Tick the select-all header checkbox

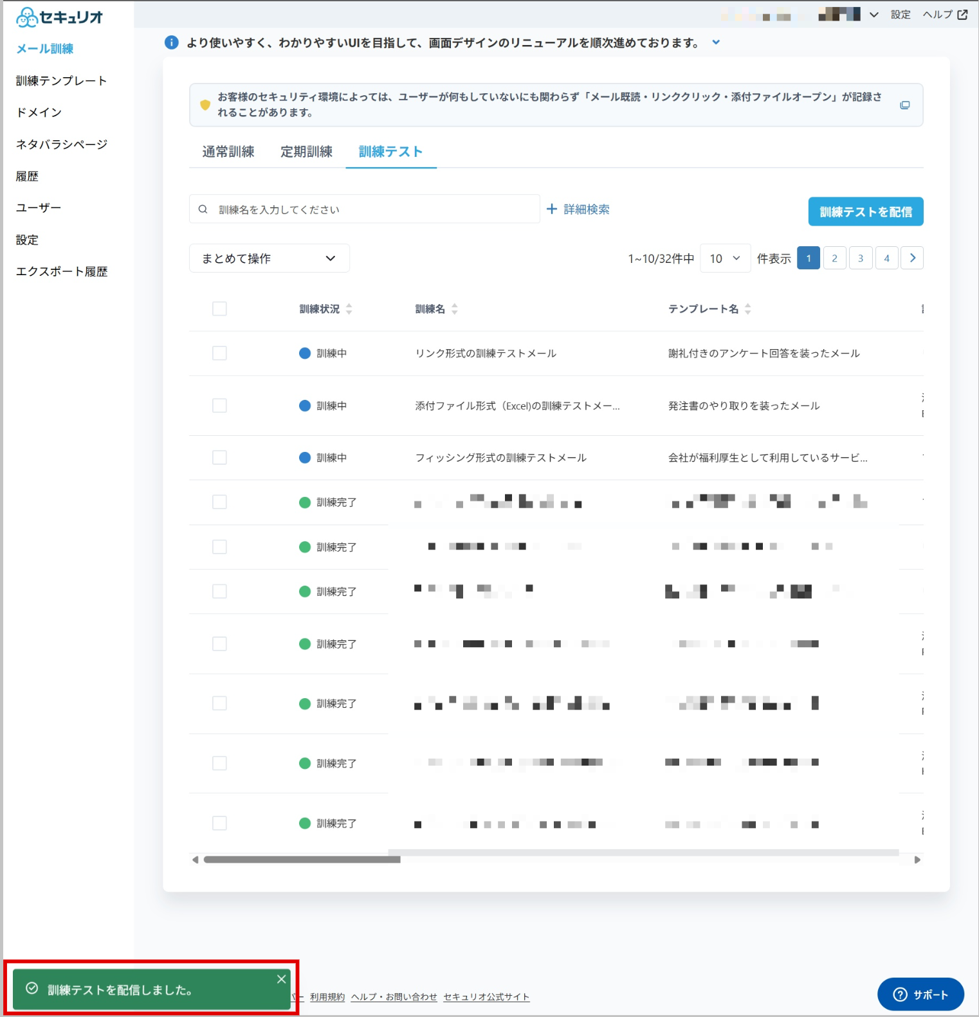pyautogui.click(x=219, y=309)
